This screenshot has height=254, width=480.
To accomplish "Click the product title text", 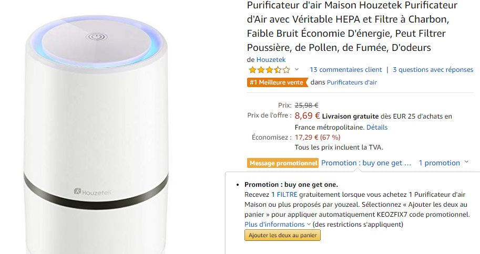I will (352, 26).
